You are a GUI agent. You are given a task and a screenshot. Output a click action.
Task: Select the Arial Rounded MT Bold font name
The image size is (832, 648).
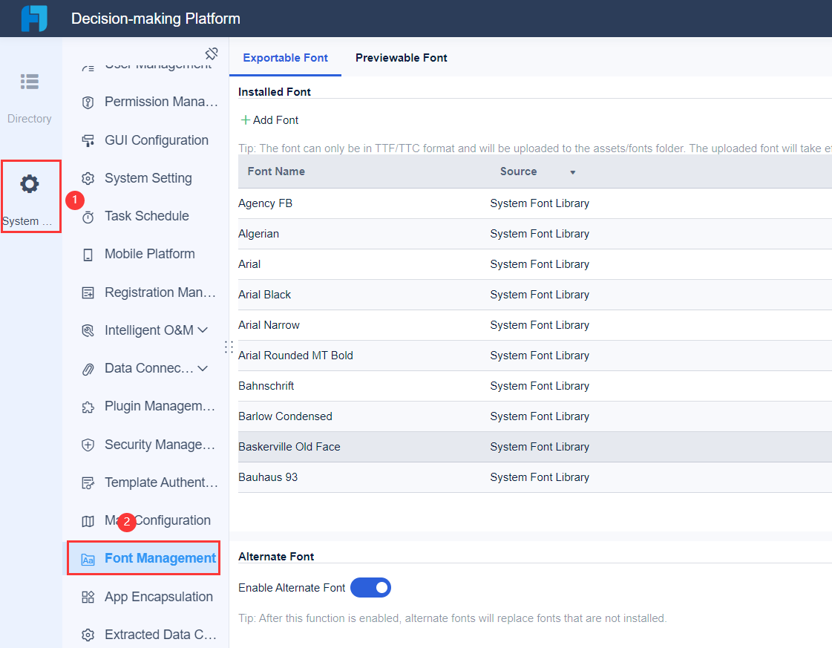295,356
